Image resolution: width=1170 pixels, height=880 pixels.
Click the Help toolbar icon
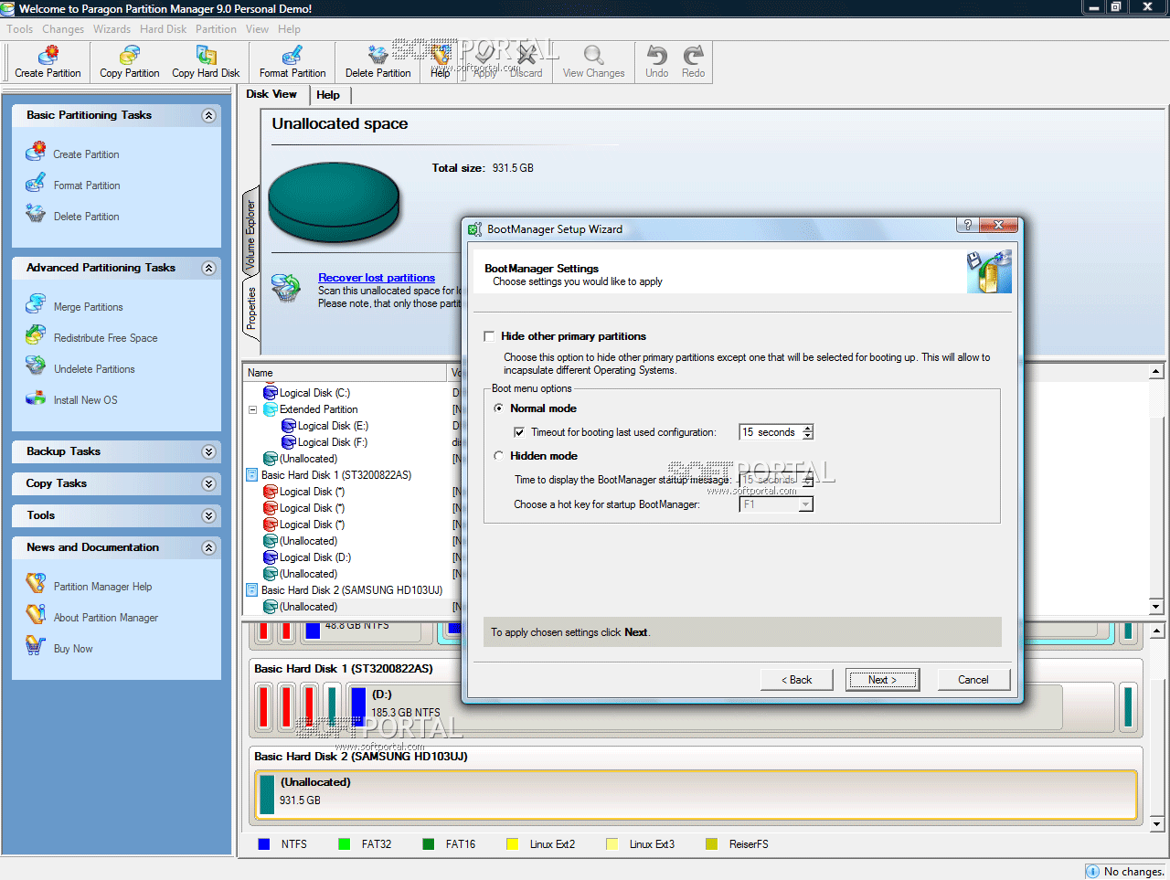pyautogui.click(x=441, y=56)
